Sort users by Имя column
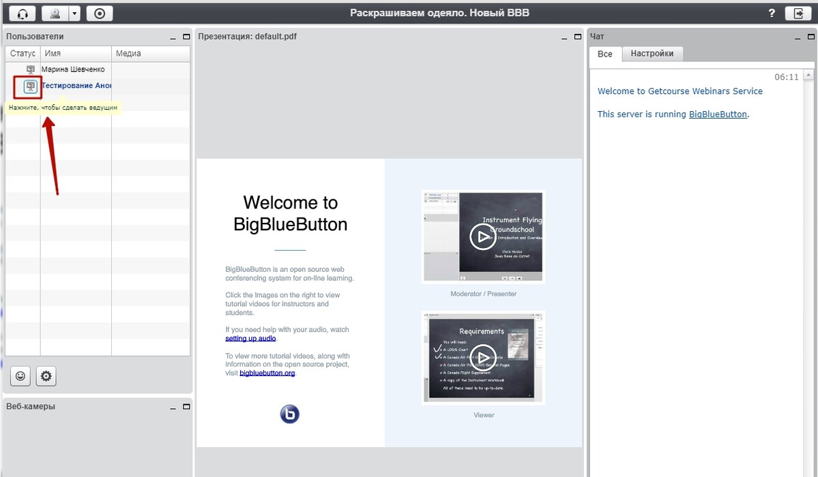This screenshot has width=818, height=477. (x=76, y=53)
